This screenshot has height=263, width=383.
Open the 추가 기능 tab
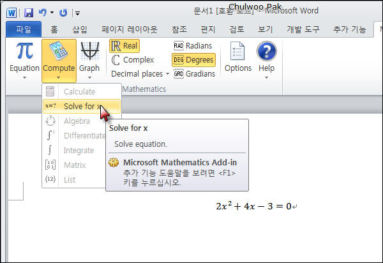pos(350,29)
